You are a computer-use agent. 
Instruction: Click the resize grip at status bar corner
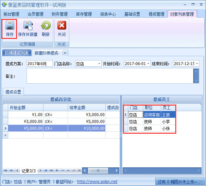pyautogui.click(x=203, y=183)
